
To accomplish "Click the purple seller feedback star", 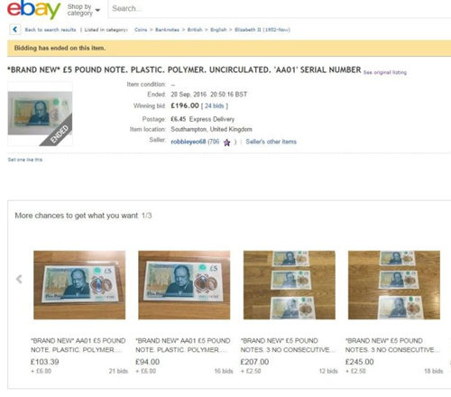I will tap(226, 143).
